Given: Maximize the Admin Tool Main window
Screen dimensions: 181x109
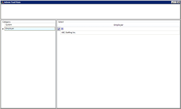Looking at the screenshot, I should [x=175, y=2].
